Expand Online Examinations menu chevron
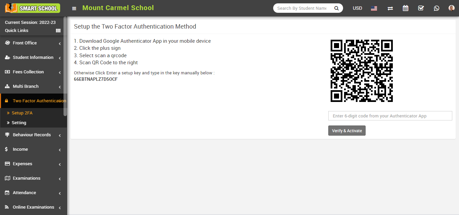The height and width of the screenshot is (215, 459). pyautogui.click(x=59, y=208)
